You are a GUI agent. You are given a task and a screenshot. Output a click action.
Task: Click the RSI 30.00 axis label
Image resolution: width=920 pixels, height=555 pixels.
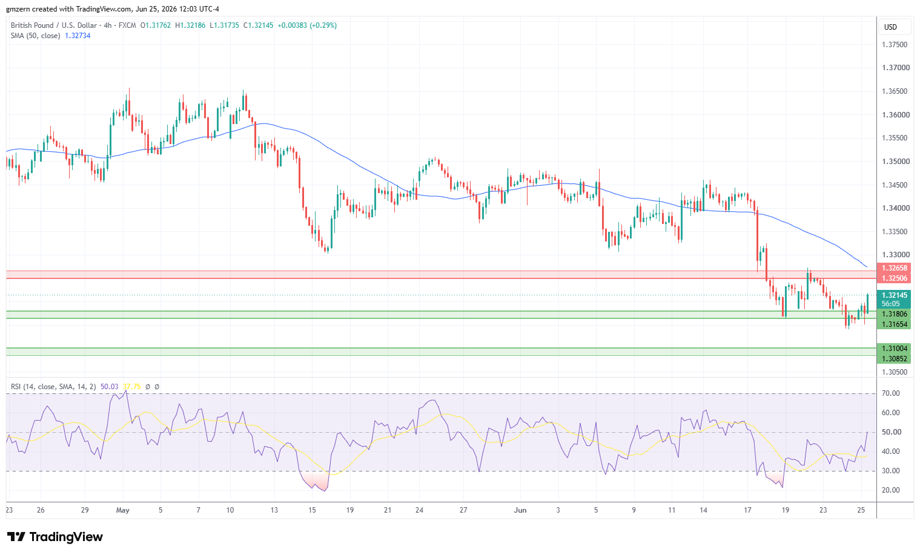coord(891,471)
